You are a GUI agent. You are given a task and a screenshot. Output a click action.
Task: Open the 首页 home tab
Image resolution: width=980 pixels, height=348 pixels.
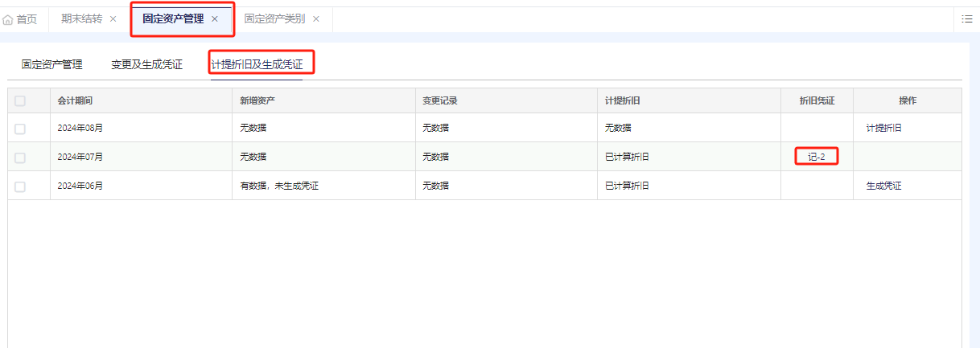(x=20, y=19)
